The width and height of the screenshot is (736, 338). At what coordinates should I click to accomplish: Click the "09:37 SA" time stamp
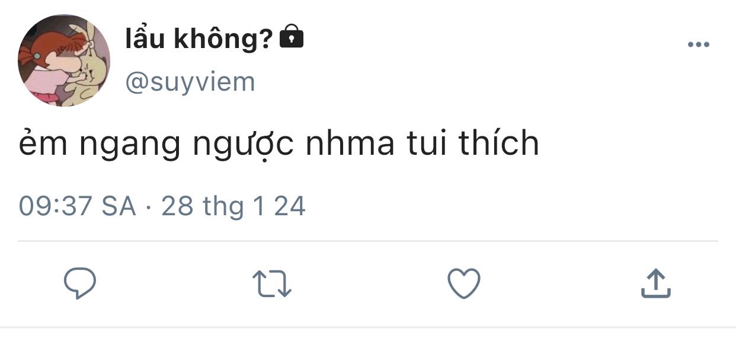click(78, 206)
